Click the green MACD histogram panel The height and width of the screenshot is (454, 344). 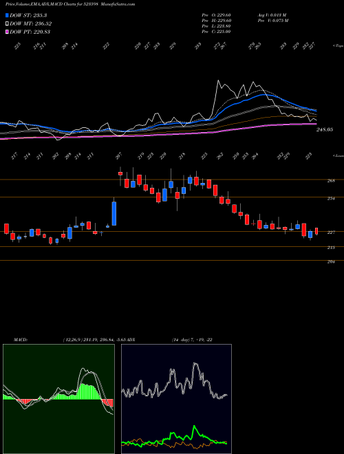pyautogui.click(x=58, y=399)
